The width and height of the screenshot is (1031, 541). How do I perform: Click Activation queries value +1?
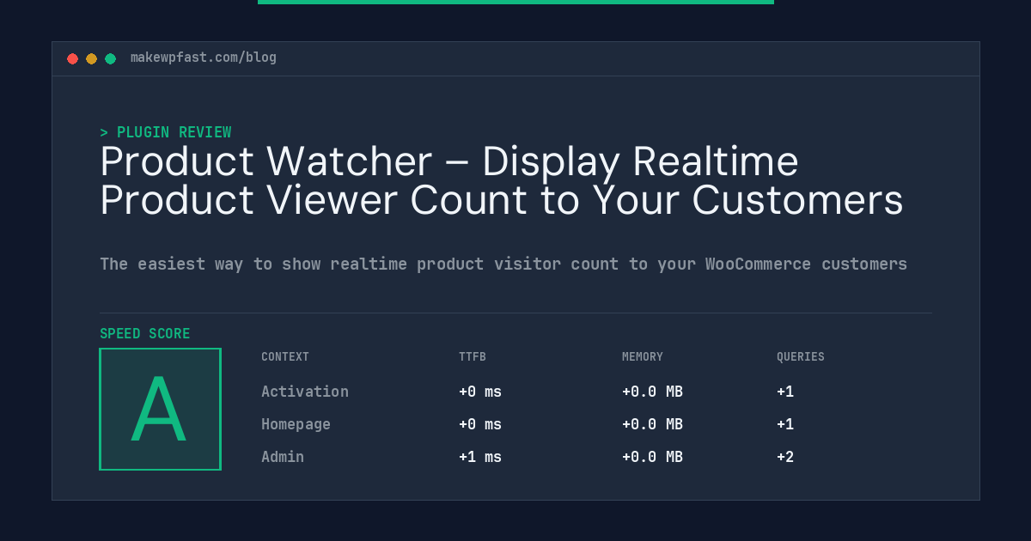785,392
